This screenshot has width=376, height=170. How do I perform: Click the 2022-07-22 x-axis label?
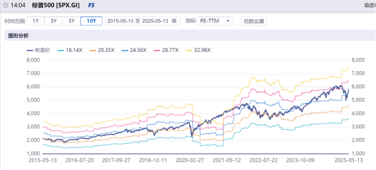[263, 160]
